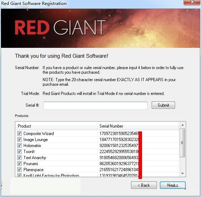This screenshot has height=197, width=201.
Task: Click the products list scroll up arrow
Action: 183,125
